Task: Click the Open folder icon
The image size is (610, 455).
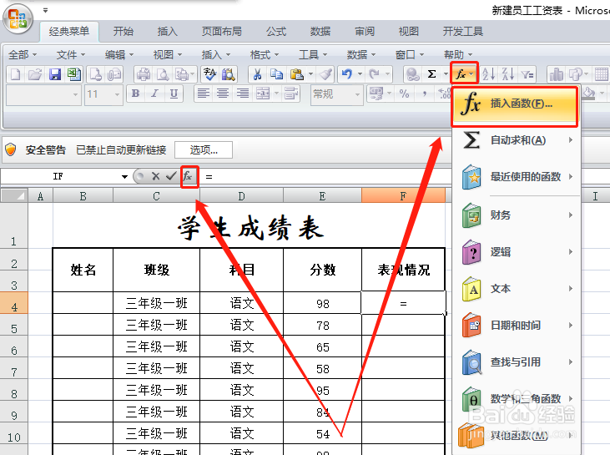Action: 34,74
